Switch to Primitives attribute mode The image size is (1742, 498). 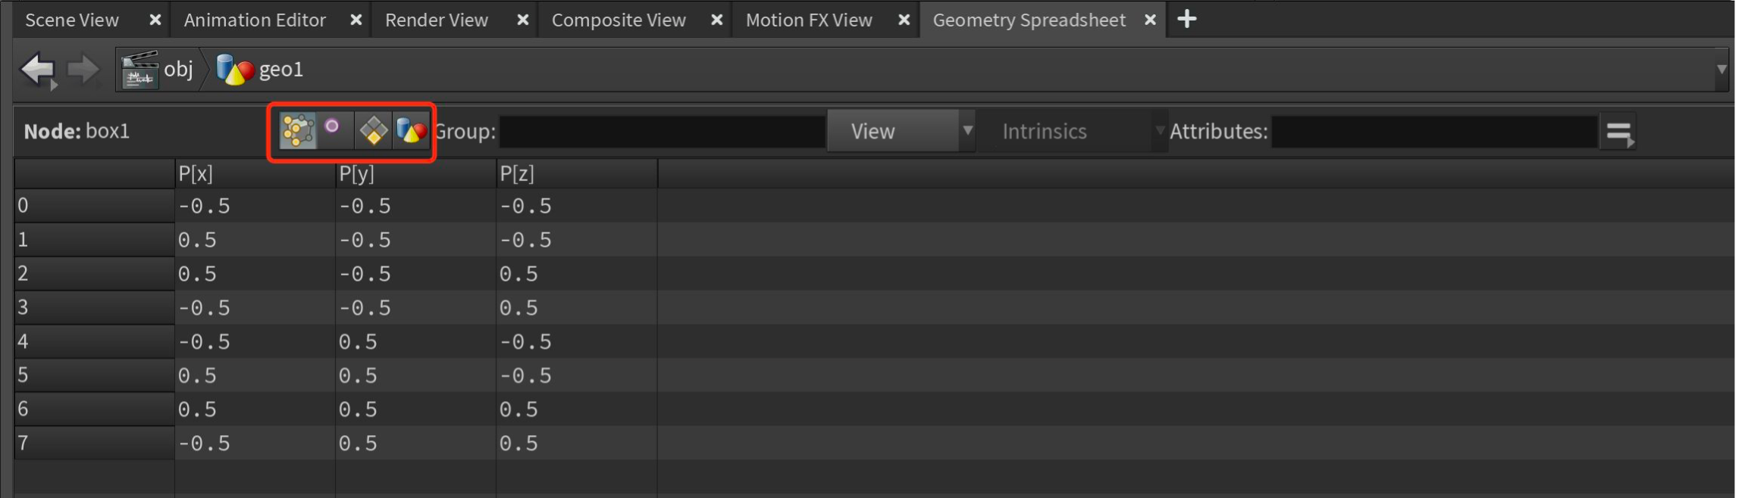(x=373, y=131)
